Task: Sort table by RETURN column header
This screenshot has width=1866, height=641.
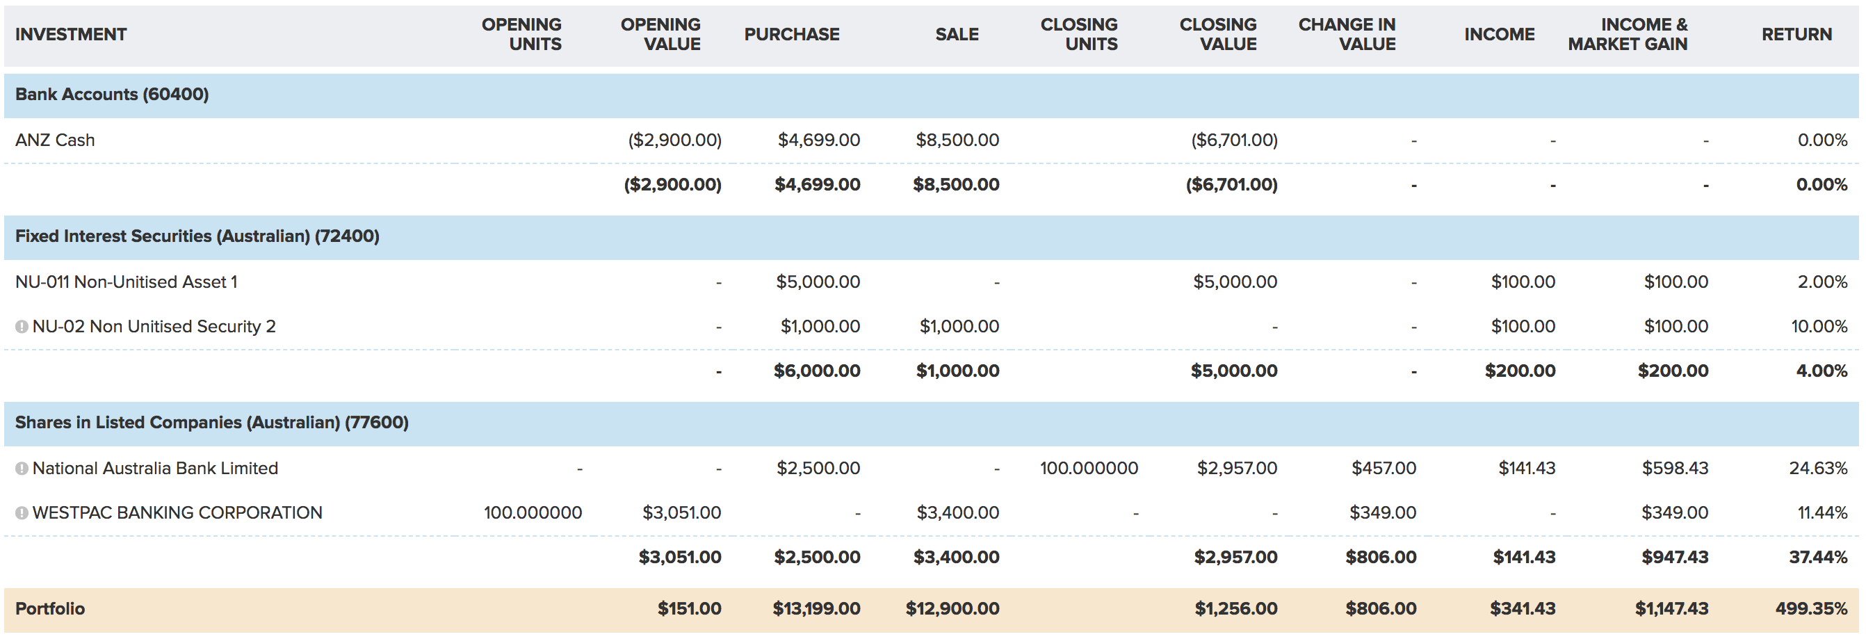Action: [1796, 34]
